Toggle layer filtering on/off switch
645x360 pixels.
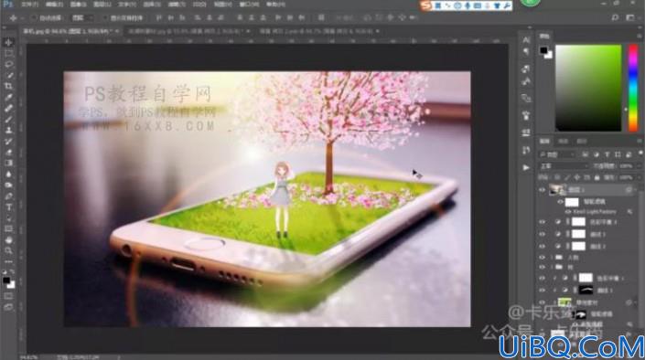click(640, 154)
